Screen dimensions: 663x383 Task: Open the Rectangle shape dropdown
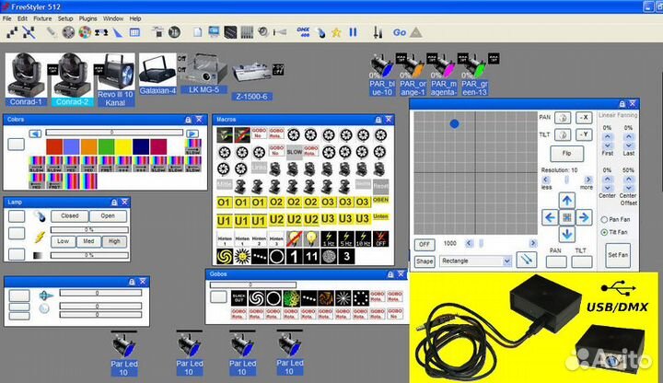[x=507, y=261]
